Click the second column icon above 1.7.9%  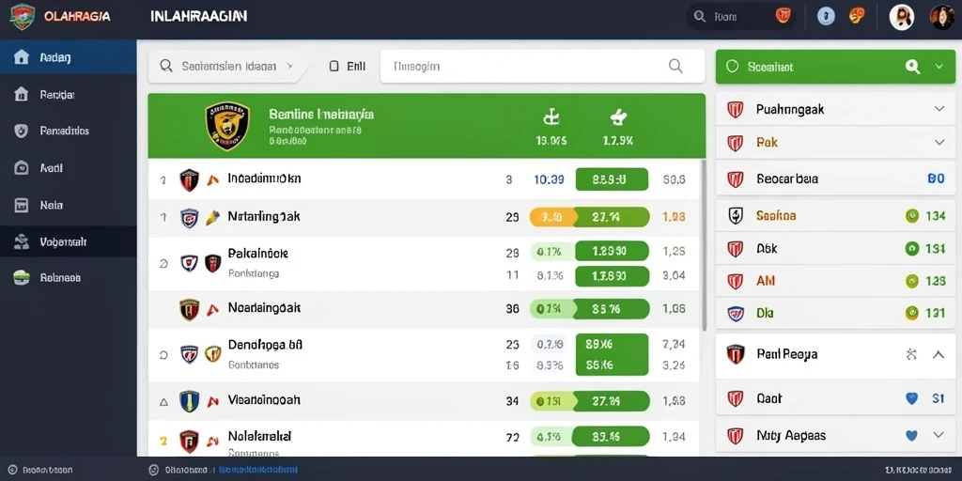pos(616,116)
